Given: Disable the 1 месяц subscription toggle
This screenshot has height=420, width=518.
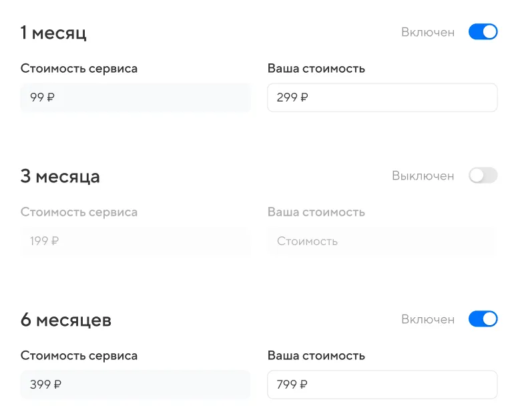Looking at the screenshot, I should (483, 32).
